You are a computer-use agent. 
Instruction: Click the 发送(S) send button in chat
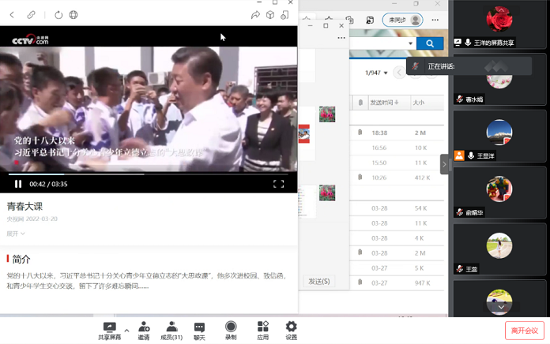pos(318,282)
